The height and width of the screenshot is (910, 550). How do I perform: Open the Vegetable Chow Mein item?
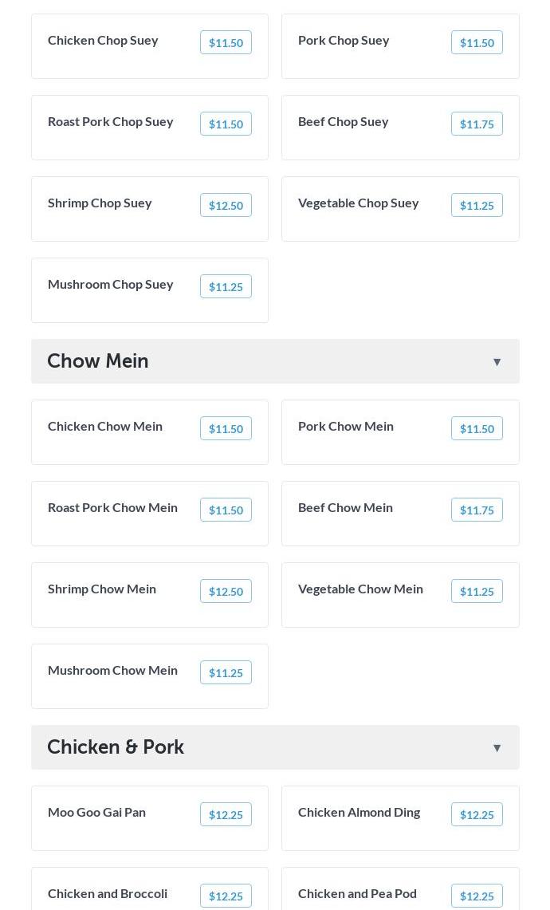click(400, 595)
